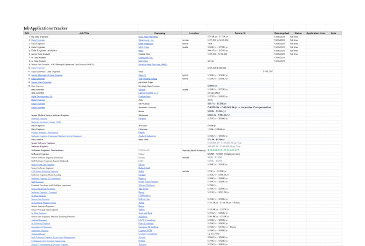Click the Status column header
365x246 pixels.
(298, 33)
